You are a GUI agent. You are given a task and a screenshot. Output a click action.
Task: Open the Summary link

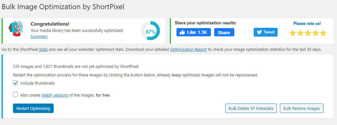39,37
